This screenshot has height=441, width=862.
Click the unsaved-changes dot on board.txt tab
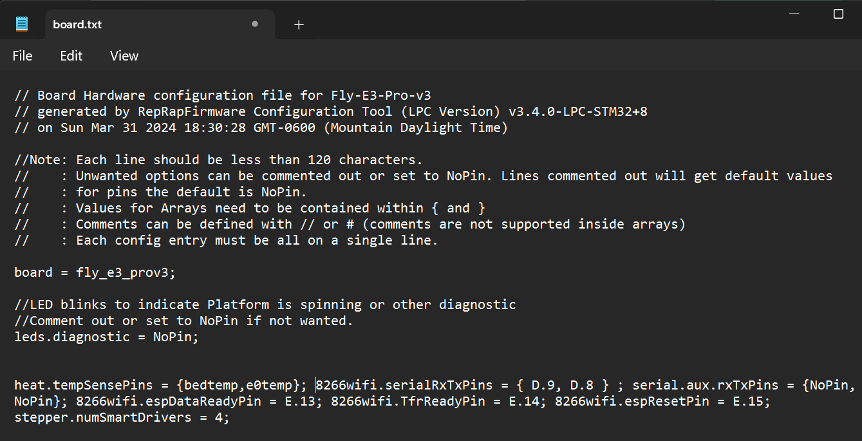pos(255,24)
